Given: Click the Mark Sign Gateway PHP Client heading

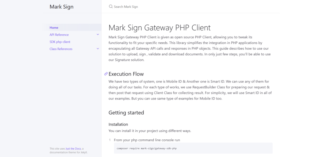Looking at the screenshot, I should (160, 28).
